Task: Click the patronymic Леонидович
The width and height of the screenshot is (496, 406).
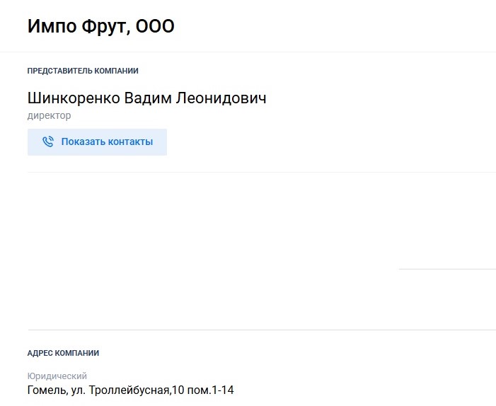Action: 221,98
